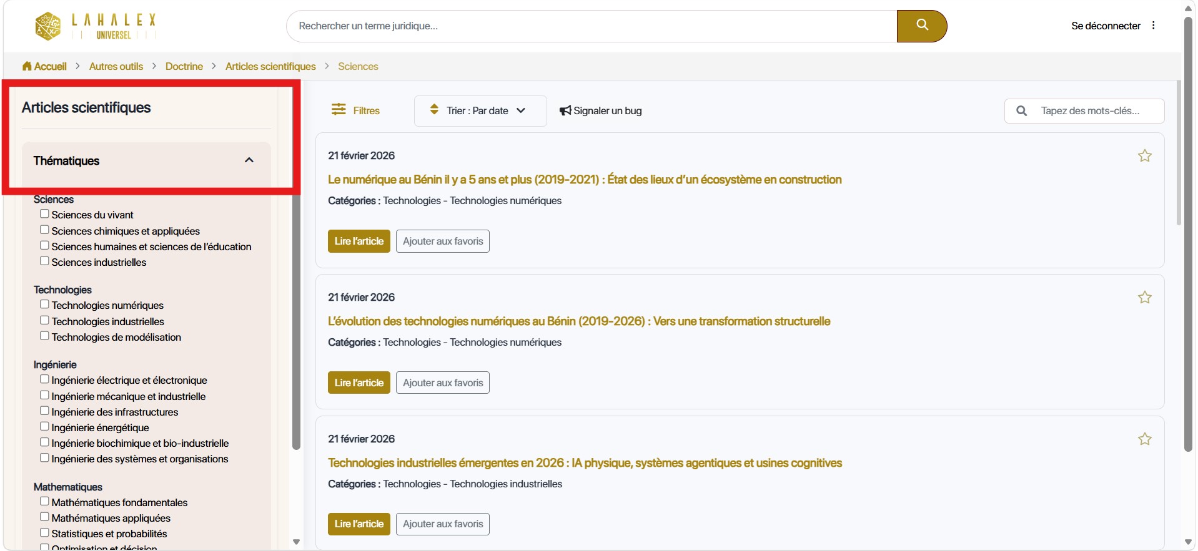Click the page scrollbar up arrow

click(1189, 8)
